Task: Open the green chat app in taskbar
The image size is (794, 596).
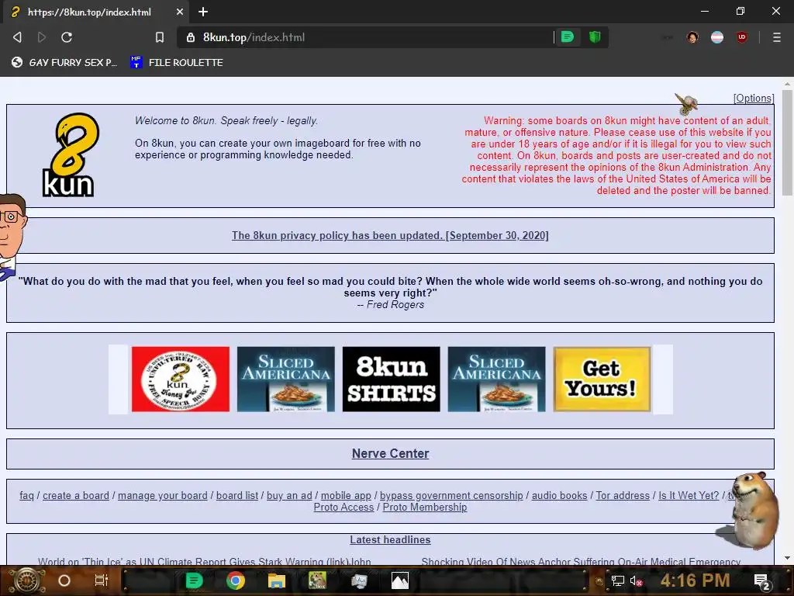Action: pyautogui.click(x=194, y=580)
